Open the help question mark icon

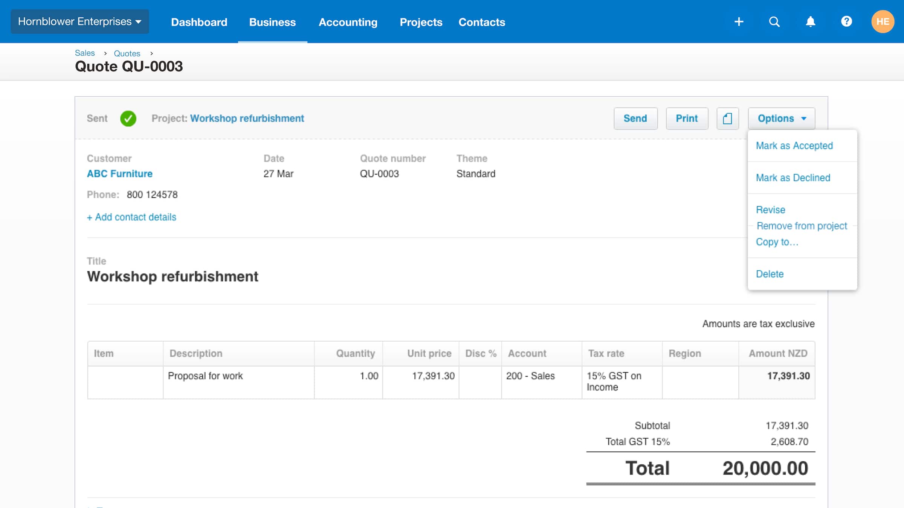(x=846, y=21)
